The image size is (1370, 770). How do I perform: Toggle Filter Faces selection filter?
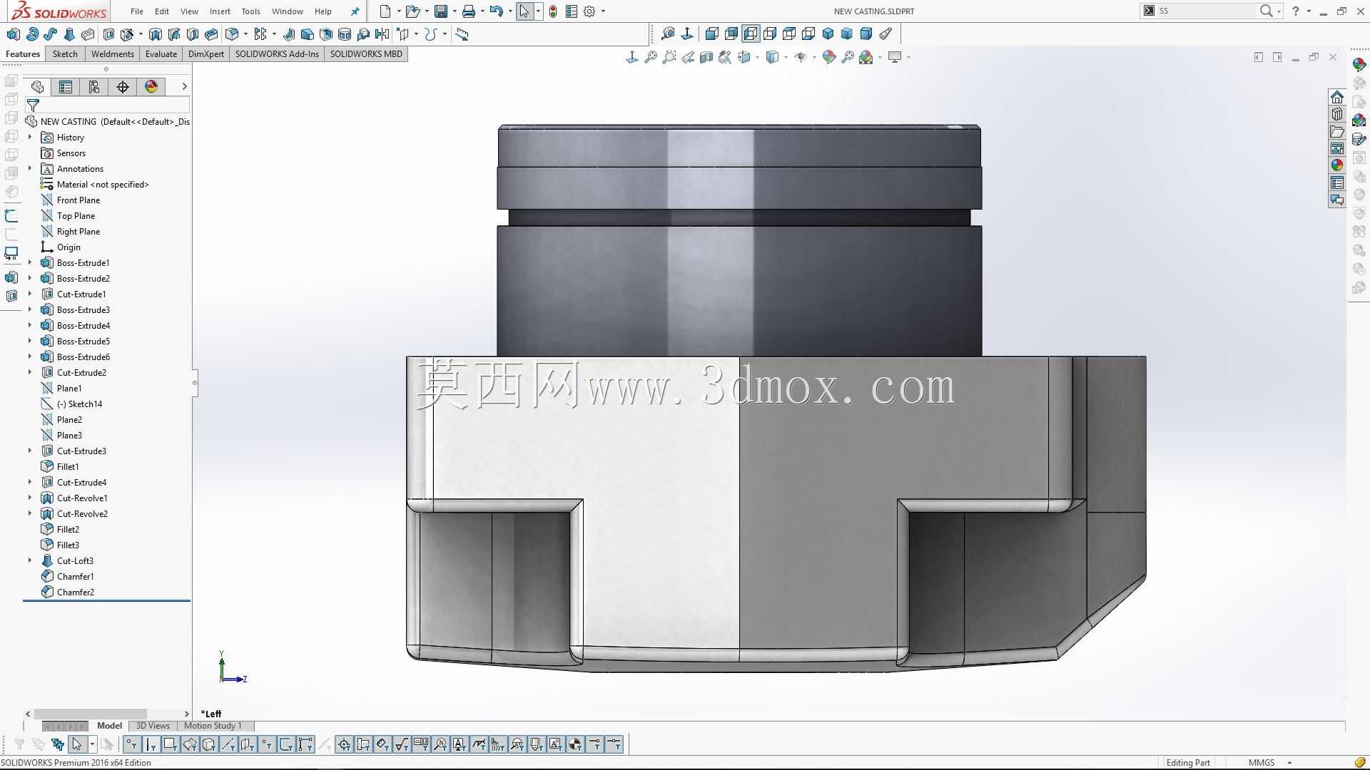click(170, 745)
